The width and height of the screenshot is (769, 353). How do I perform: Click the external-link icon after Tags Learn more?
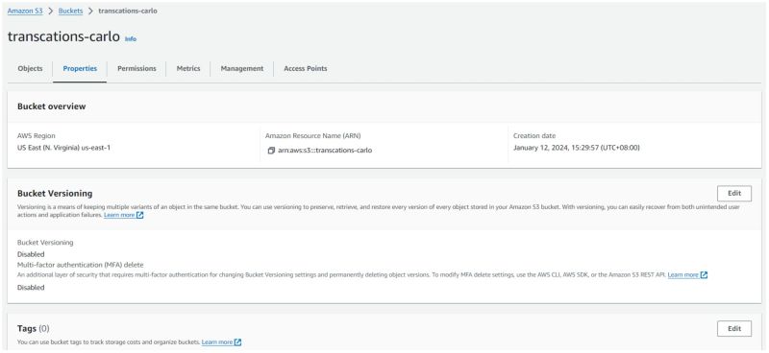point(237,341)
